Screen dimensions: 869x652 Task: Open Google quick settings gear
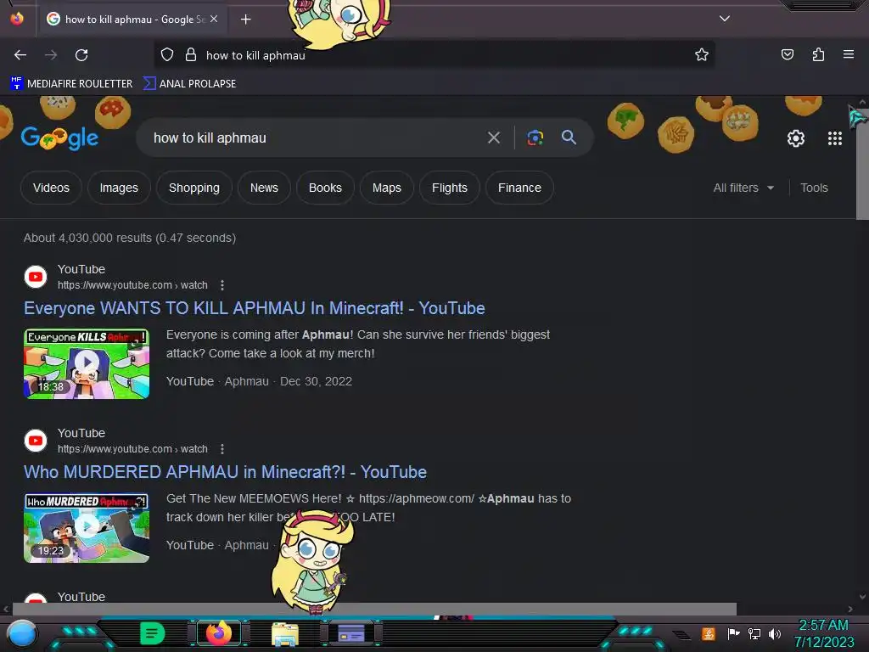tap(796, 138)
